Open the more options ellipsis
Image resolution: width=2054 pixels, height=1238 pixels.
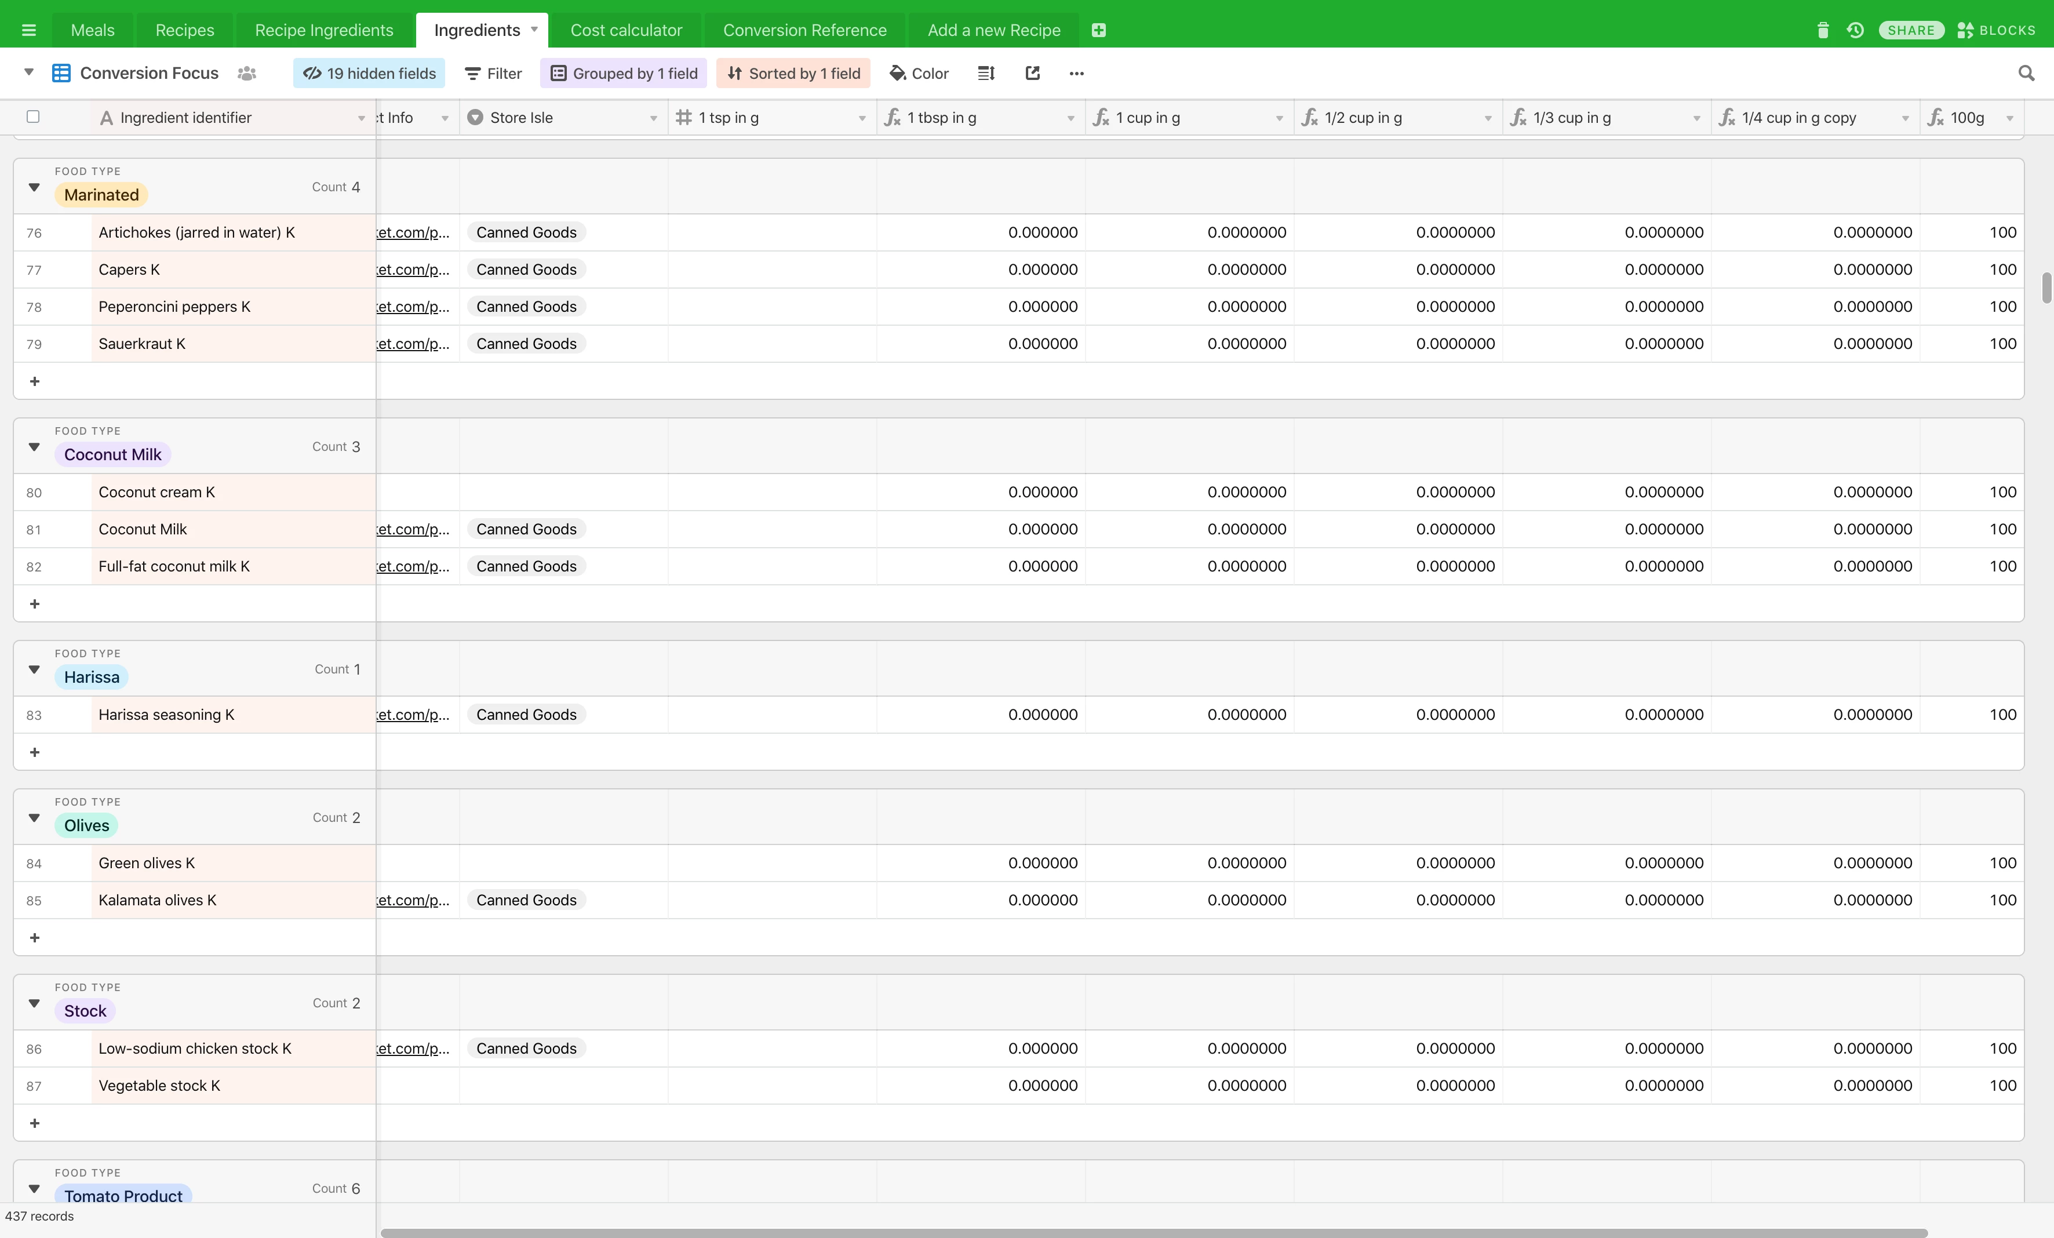click(1076, 74)
